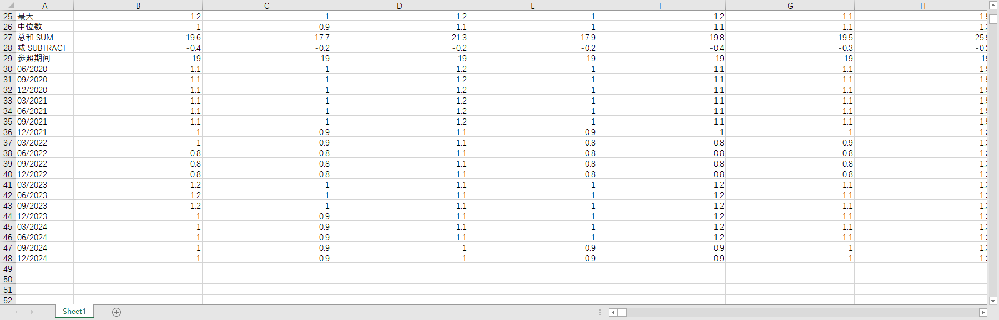Select row 52 header
This screenshot has width=999, height=320.
point(8,301)
